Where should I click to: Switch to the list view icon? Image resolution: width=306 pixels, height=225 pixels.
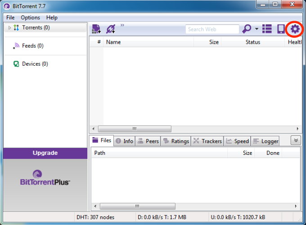pyautogui.click(x=267, y=29)
